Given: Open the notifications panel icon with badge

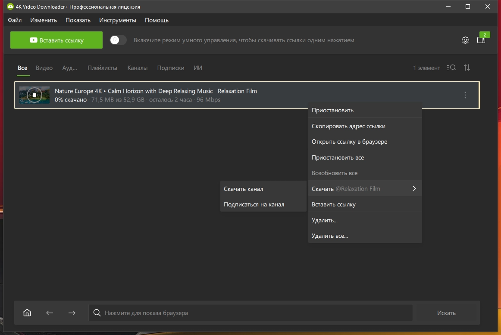Looking at the screenshot, I should (x=481, y=40).
